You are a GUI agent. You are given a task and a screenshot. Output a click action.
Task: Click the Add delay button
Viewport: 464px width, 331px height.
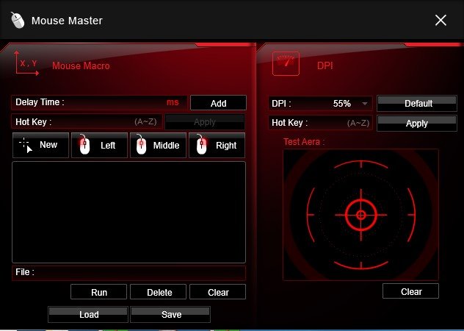218,103
